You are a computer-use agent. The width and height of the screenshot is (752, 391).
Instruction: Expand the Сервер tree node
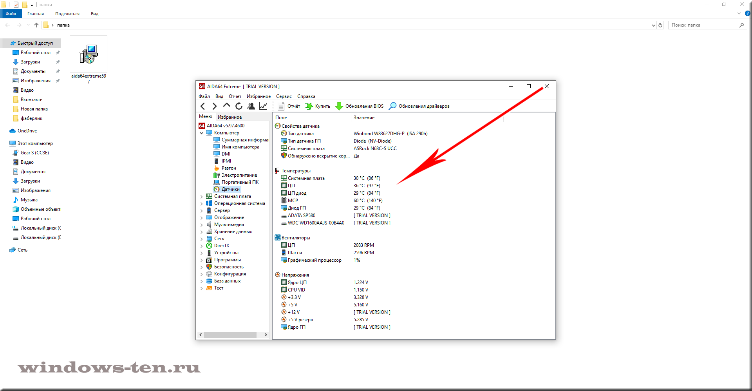(202, 211)
